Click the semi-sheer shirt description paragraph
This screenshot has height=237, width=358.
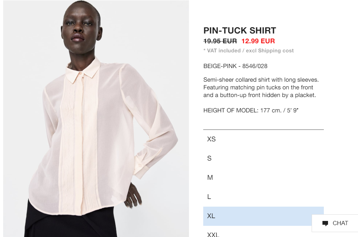tap(261, 87)
